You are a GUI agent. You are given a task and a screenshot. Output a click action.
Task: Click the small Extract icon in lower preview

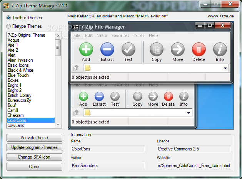click(x=99, y=96)
